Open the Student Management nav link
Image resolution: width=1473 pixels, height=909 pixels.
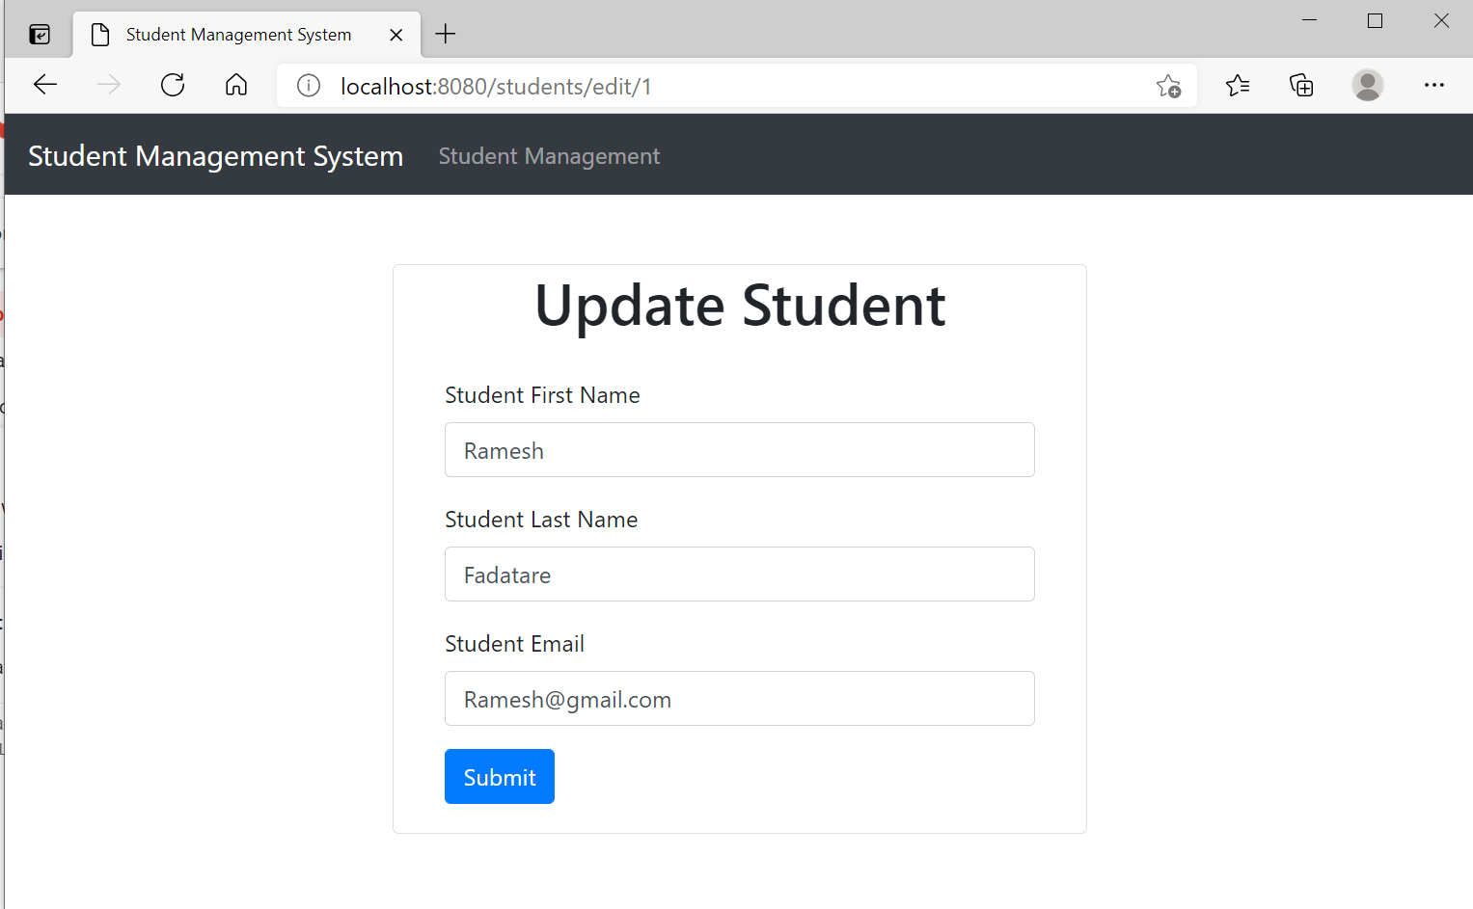point(549,156)
